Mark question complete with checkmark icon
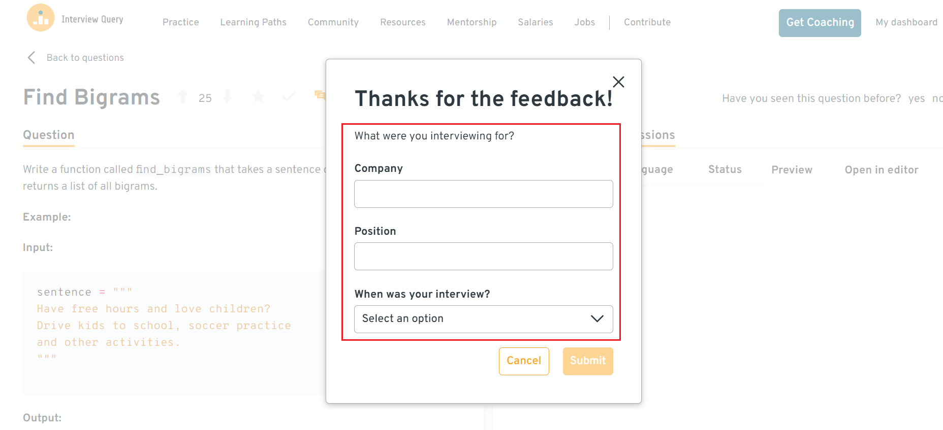 click(x=289, y=96)
